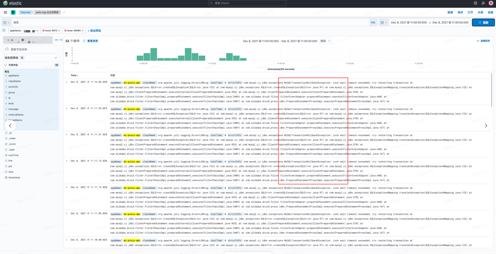Open the hamburger navigation menu
496x254 pixels.
5,12
